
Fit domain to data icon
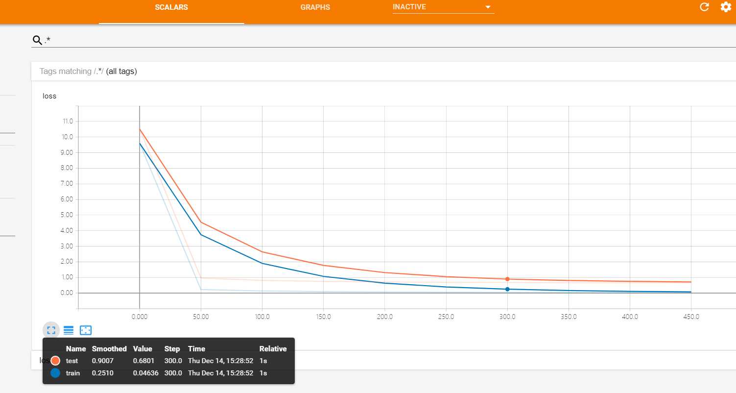click(x=86, y=330)
